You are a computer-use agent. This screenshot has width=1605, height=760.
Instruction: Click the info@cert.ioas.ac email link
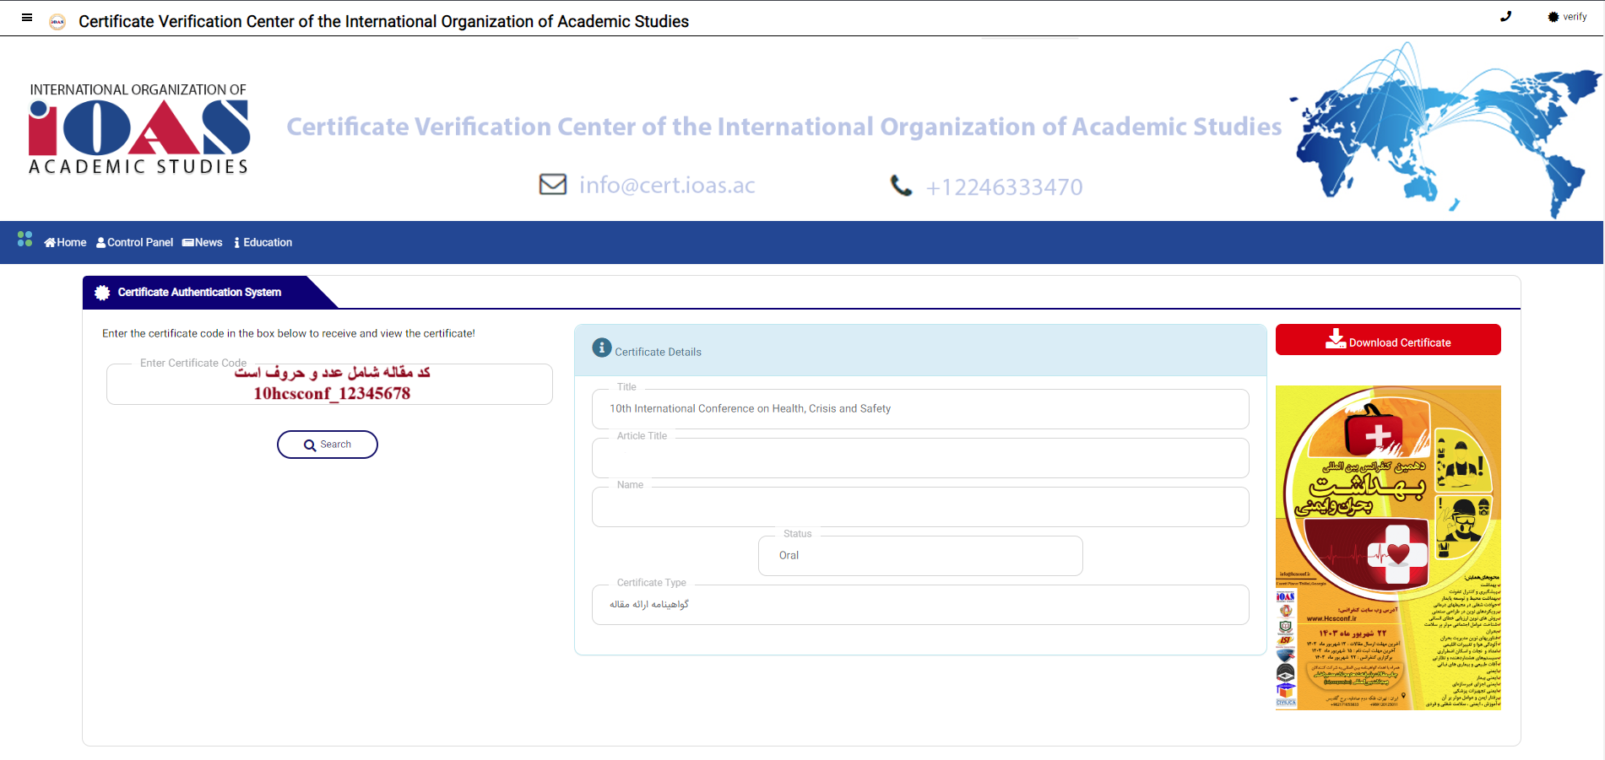pyautogui.click(x=667, y=185)
